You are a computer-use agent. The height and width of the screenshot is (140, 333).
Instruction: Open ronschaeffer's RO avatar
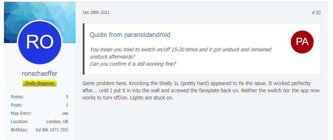[40, 42]
